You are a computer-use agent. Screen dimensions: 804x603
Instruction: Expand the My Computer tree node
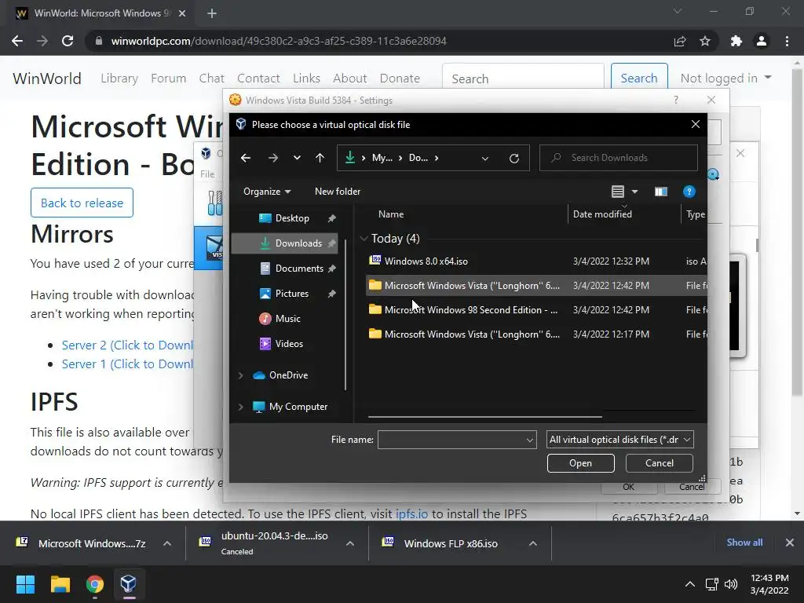240,407
